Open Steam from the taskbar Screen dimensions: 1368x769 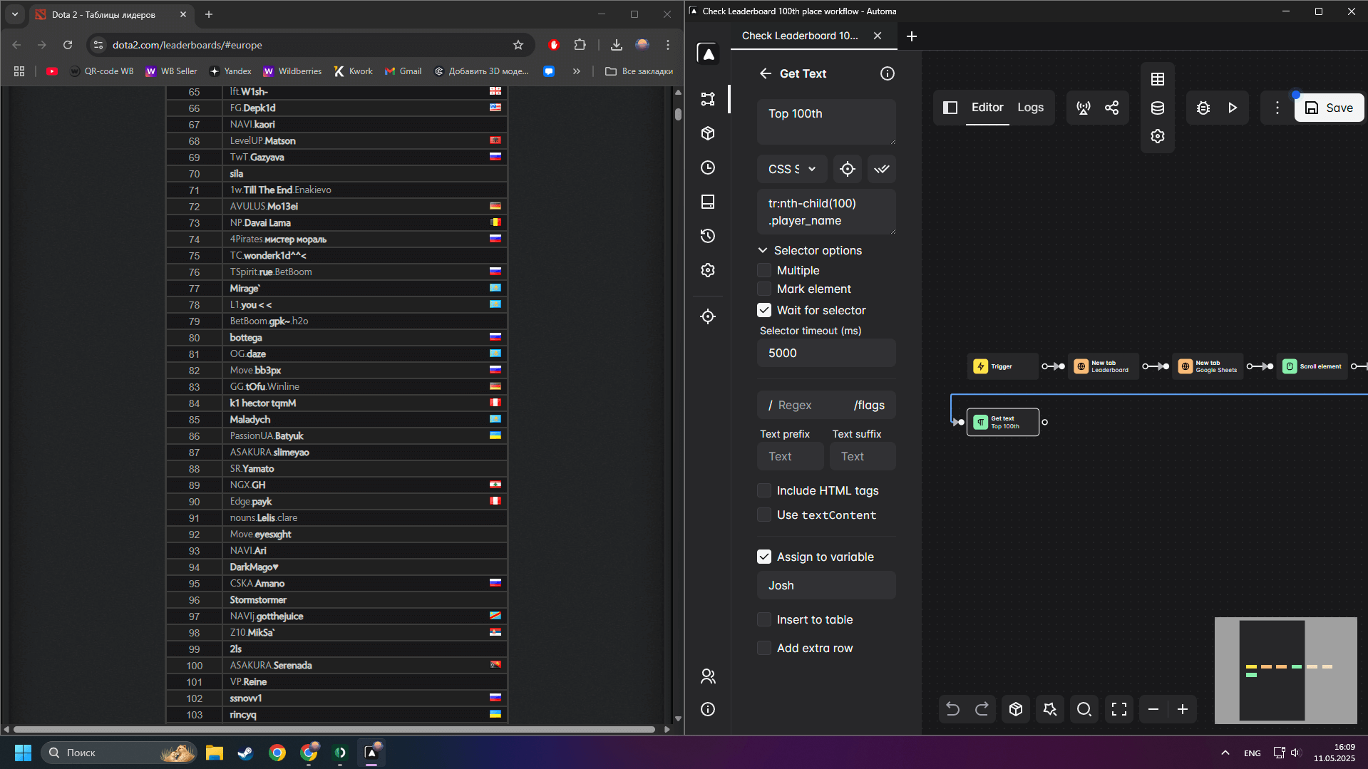click(x=246, y=753)
